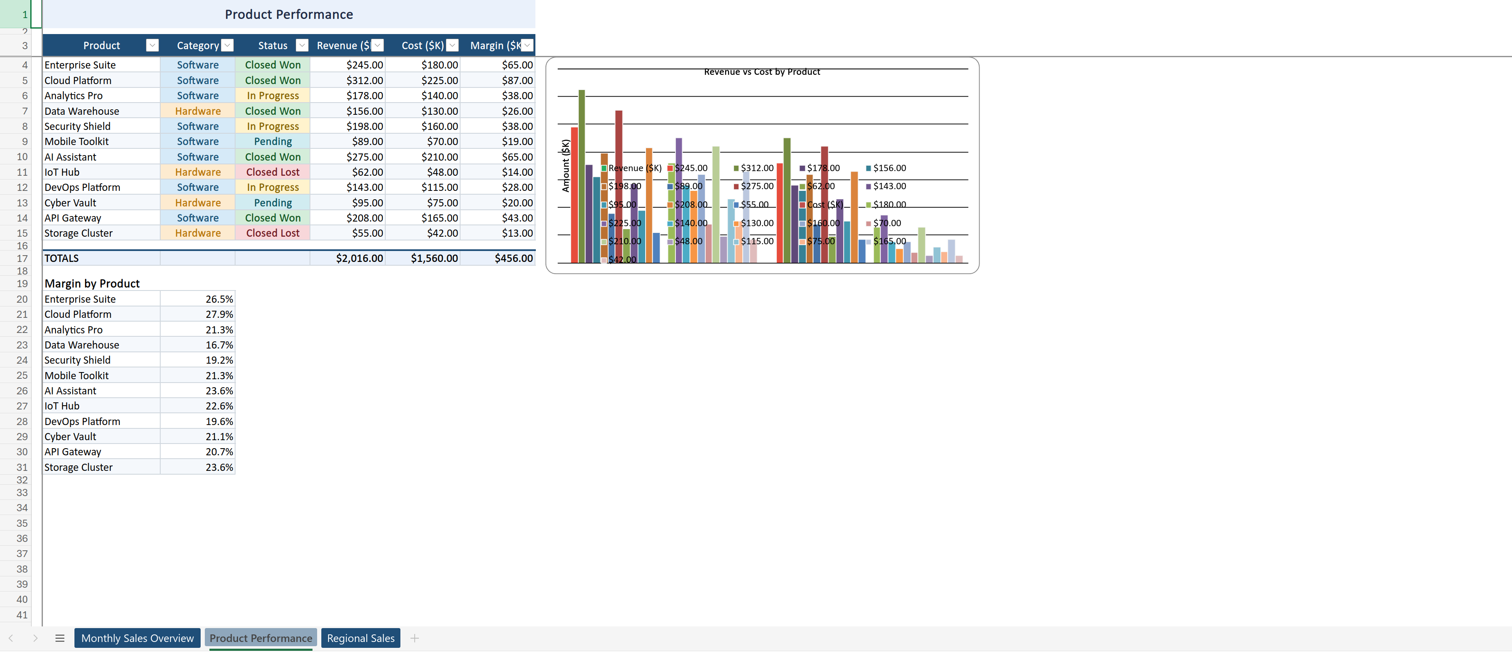Select the chart's Amount ($K) axis label
The image size is (1512, 655).
(566, 166)
